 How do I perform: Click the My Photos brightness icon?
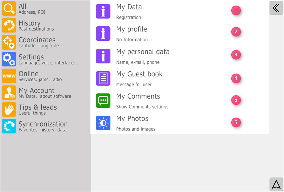click(x=103, y=123)
